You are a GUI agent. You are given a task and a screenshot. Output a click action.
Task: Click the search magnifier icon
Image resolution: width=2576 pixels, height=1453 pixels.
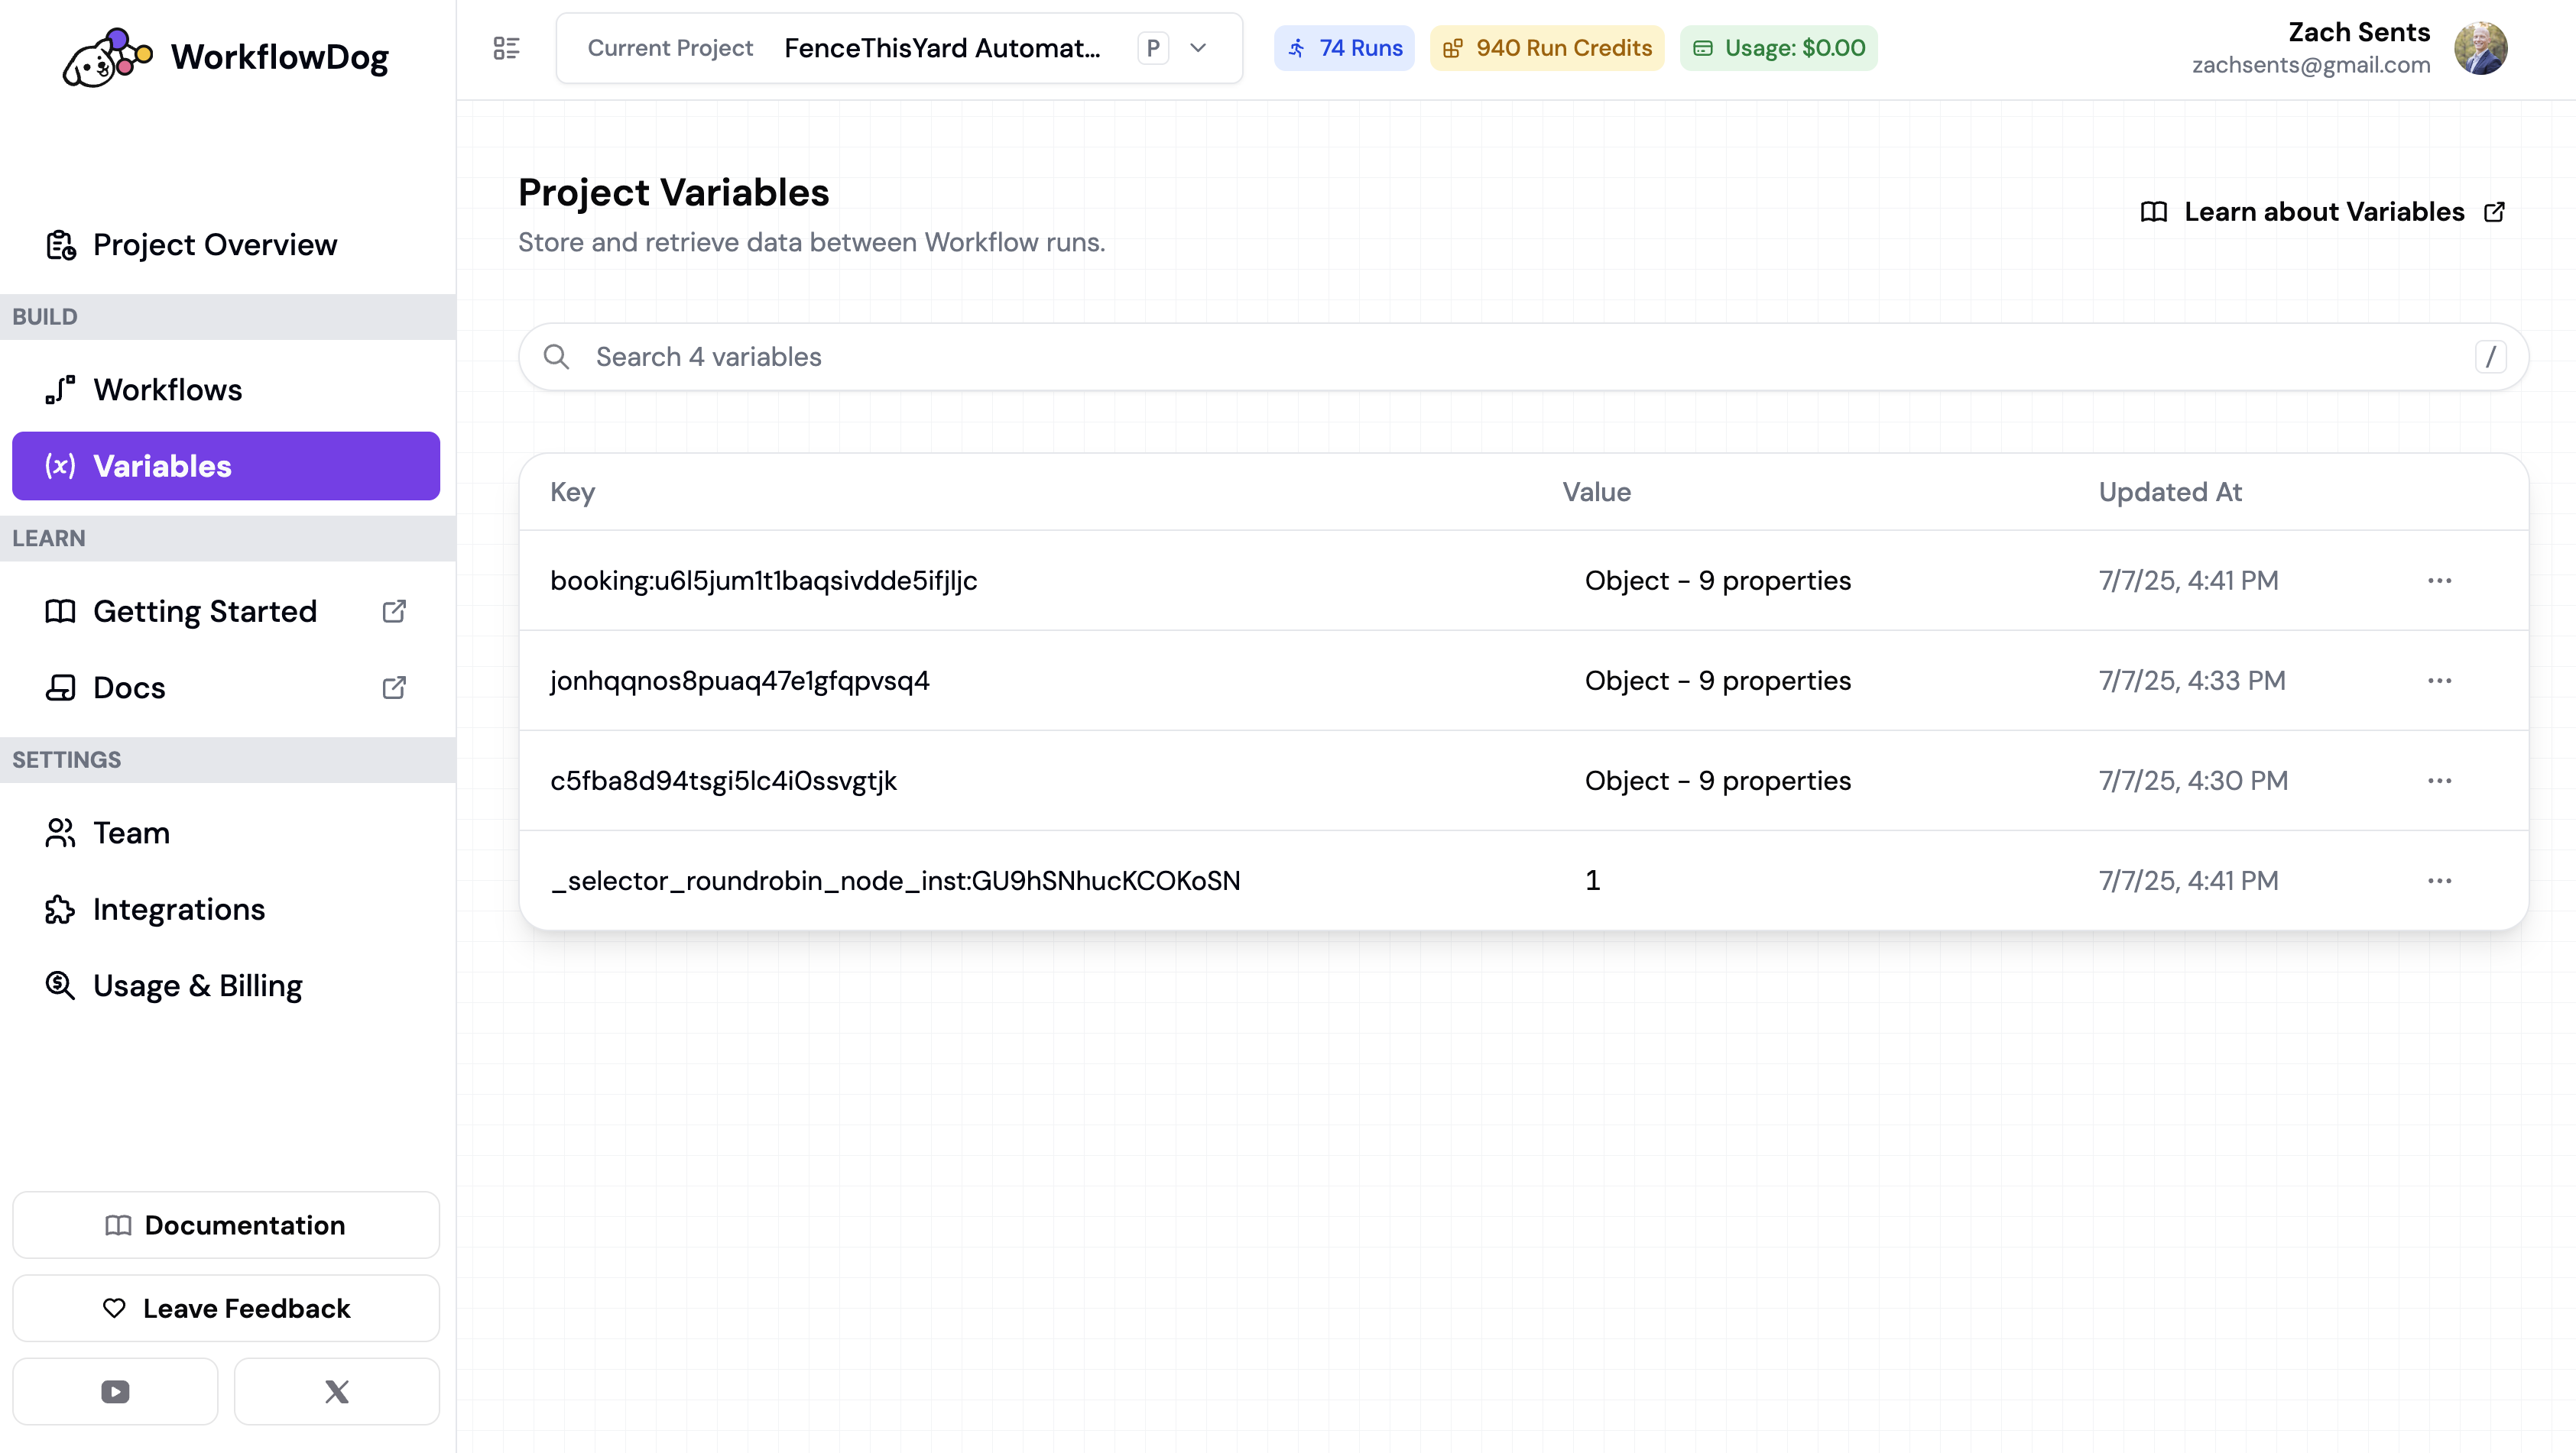pyautogui.click(x=556, y=357)
